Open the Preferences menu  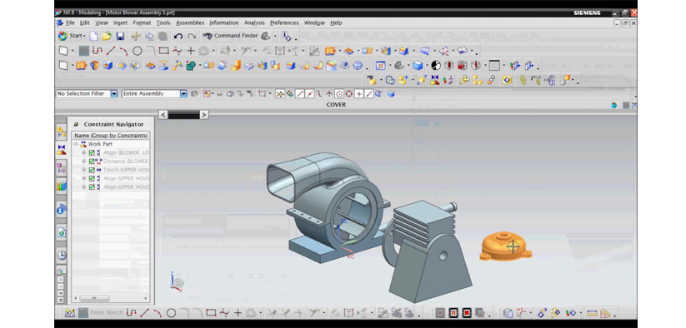pyautogui.click(x=284, y=22)
